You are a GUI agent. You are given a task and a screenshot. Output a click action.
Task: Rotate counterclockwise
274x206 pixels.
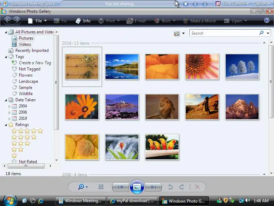click(170, 187)
